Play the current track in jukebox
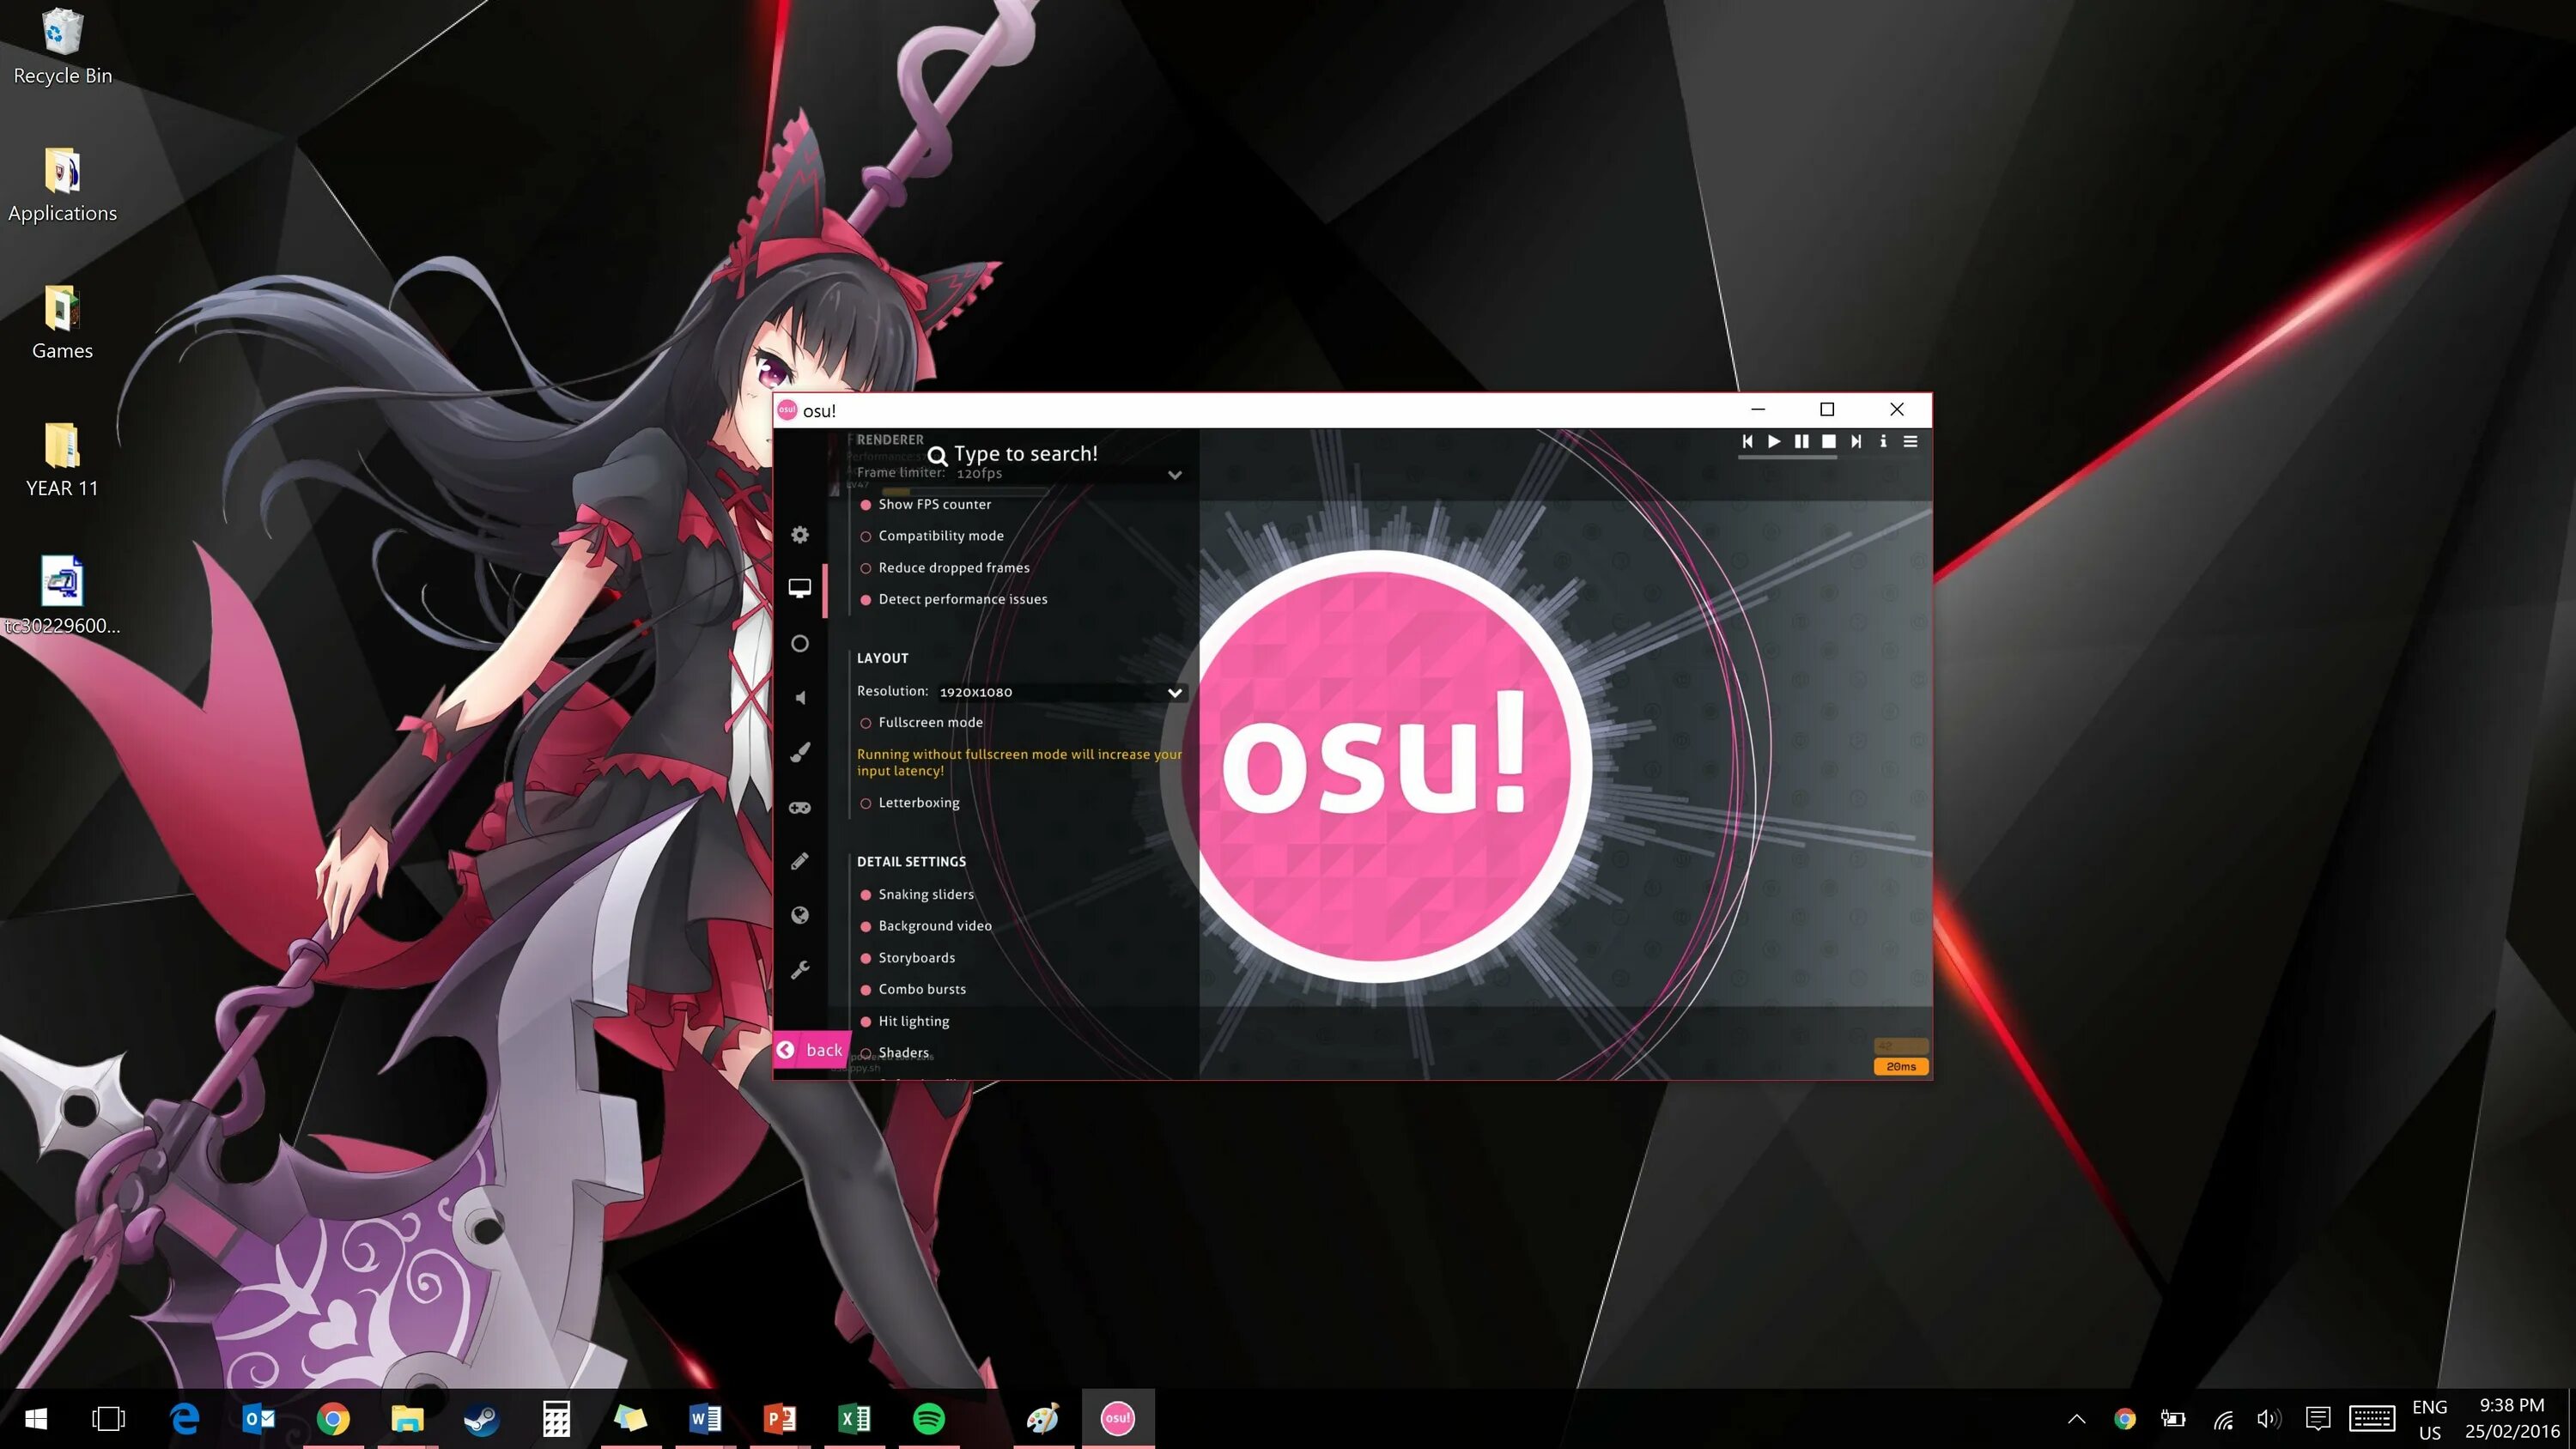The height and width of the screenshot is (1449, 2576). click(x=1774, y=441)
